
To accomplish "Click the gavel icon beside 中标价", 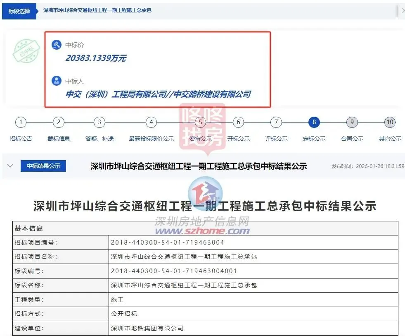I will (x=57, y=45).
